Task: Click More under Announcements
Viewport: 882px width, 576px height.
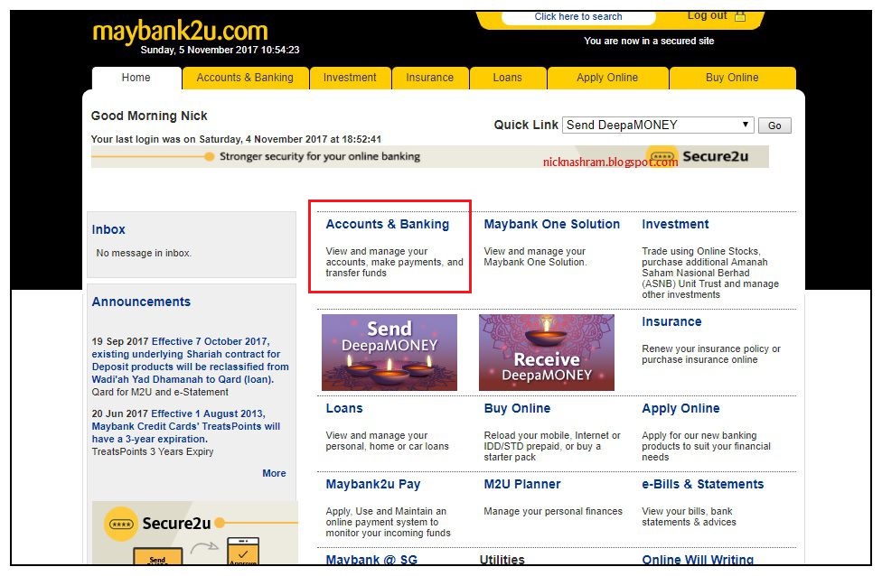Action: [274, 473]
